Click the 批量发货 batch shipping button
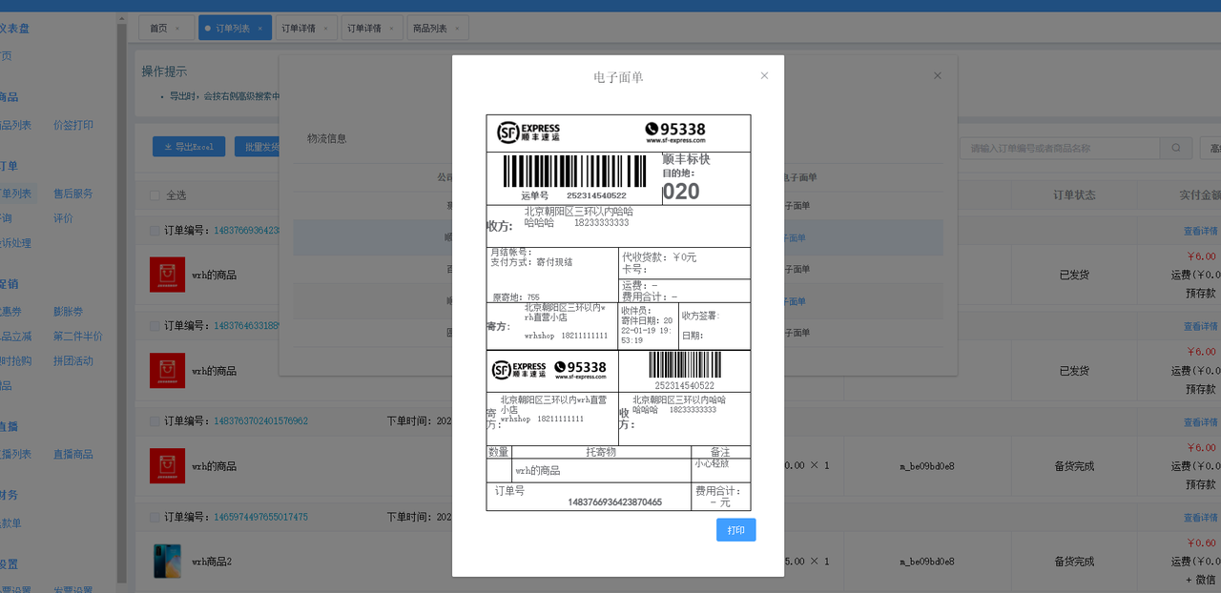 (262, 147)
